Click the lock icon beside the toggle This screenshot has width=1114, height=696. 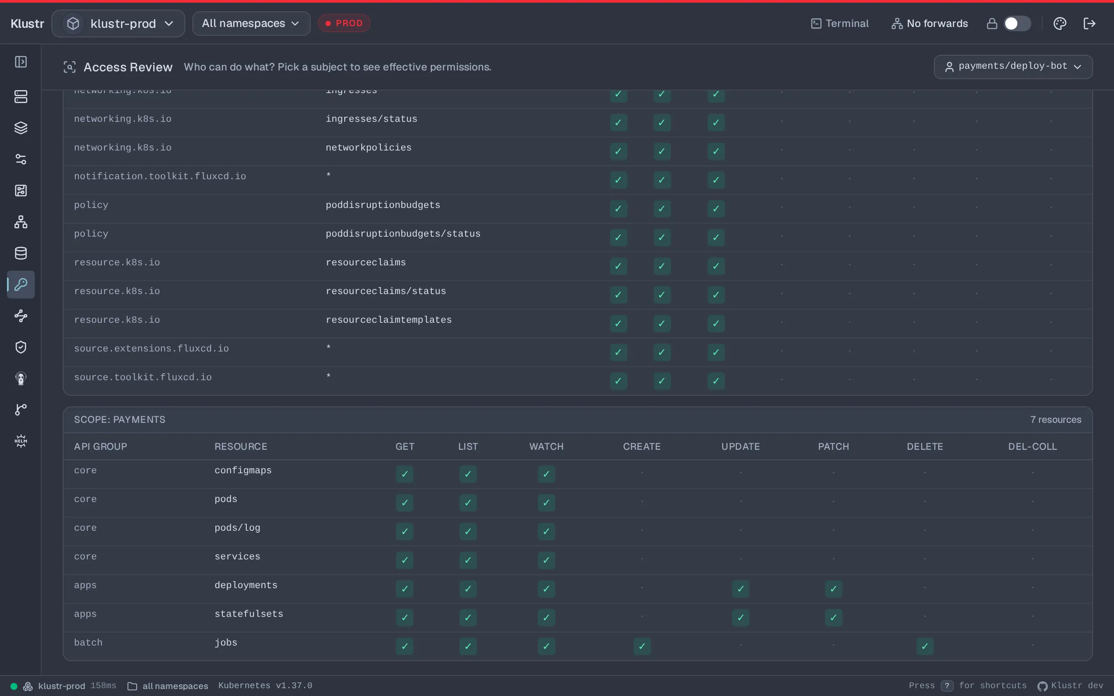click(x=992, y=23)
